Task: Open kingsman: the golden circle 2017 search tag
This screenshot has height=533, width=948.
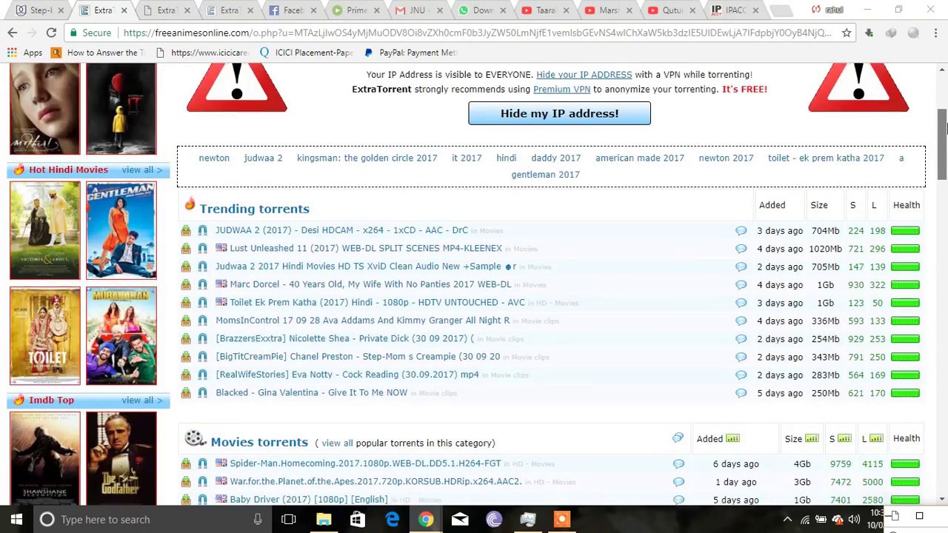Action: pyautogui.click(x=367, y=158)
